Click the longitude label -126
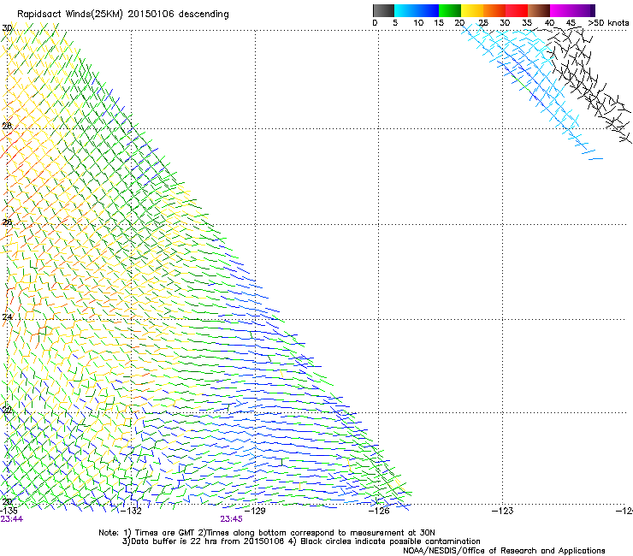Viewport: 633px width, 556px height. [379, 511]
